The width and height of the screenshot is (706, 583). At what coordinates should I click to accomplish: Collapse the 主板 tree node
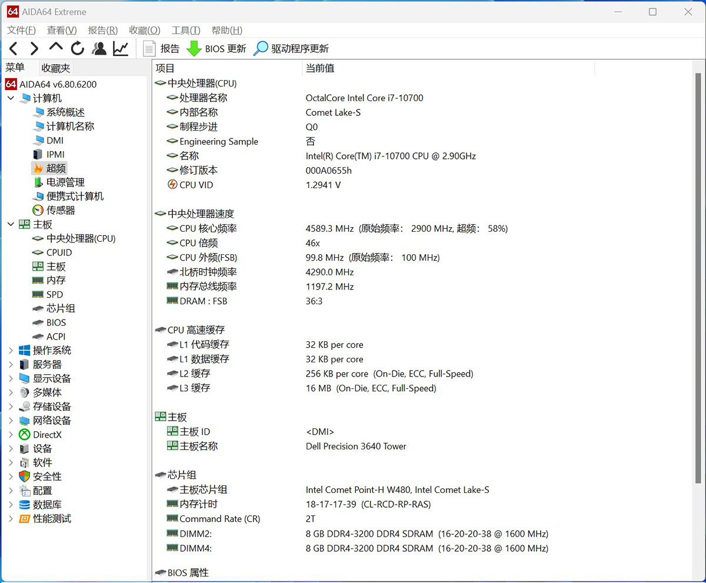pos(11,224)
